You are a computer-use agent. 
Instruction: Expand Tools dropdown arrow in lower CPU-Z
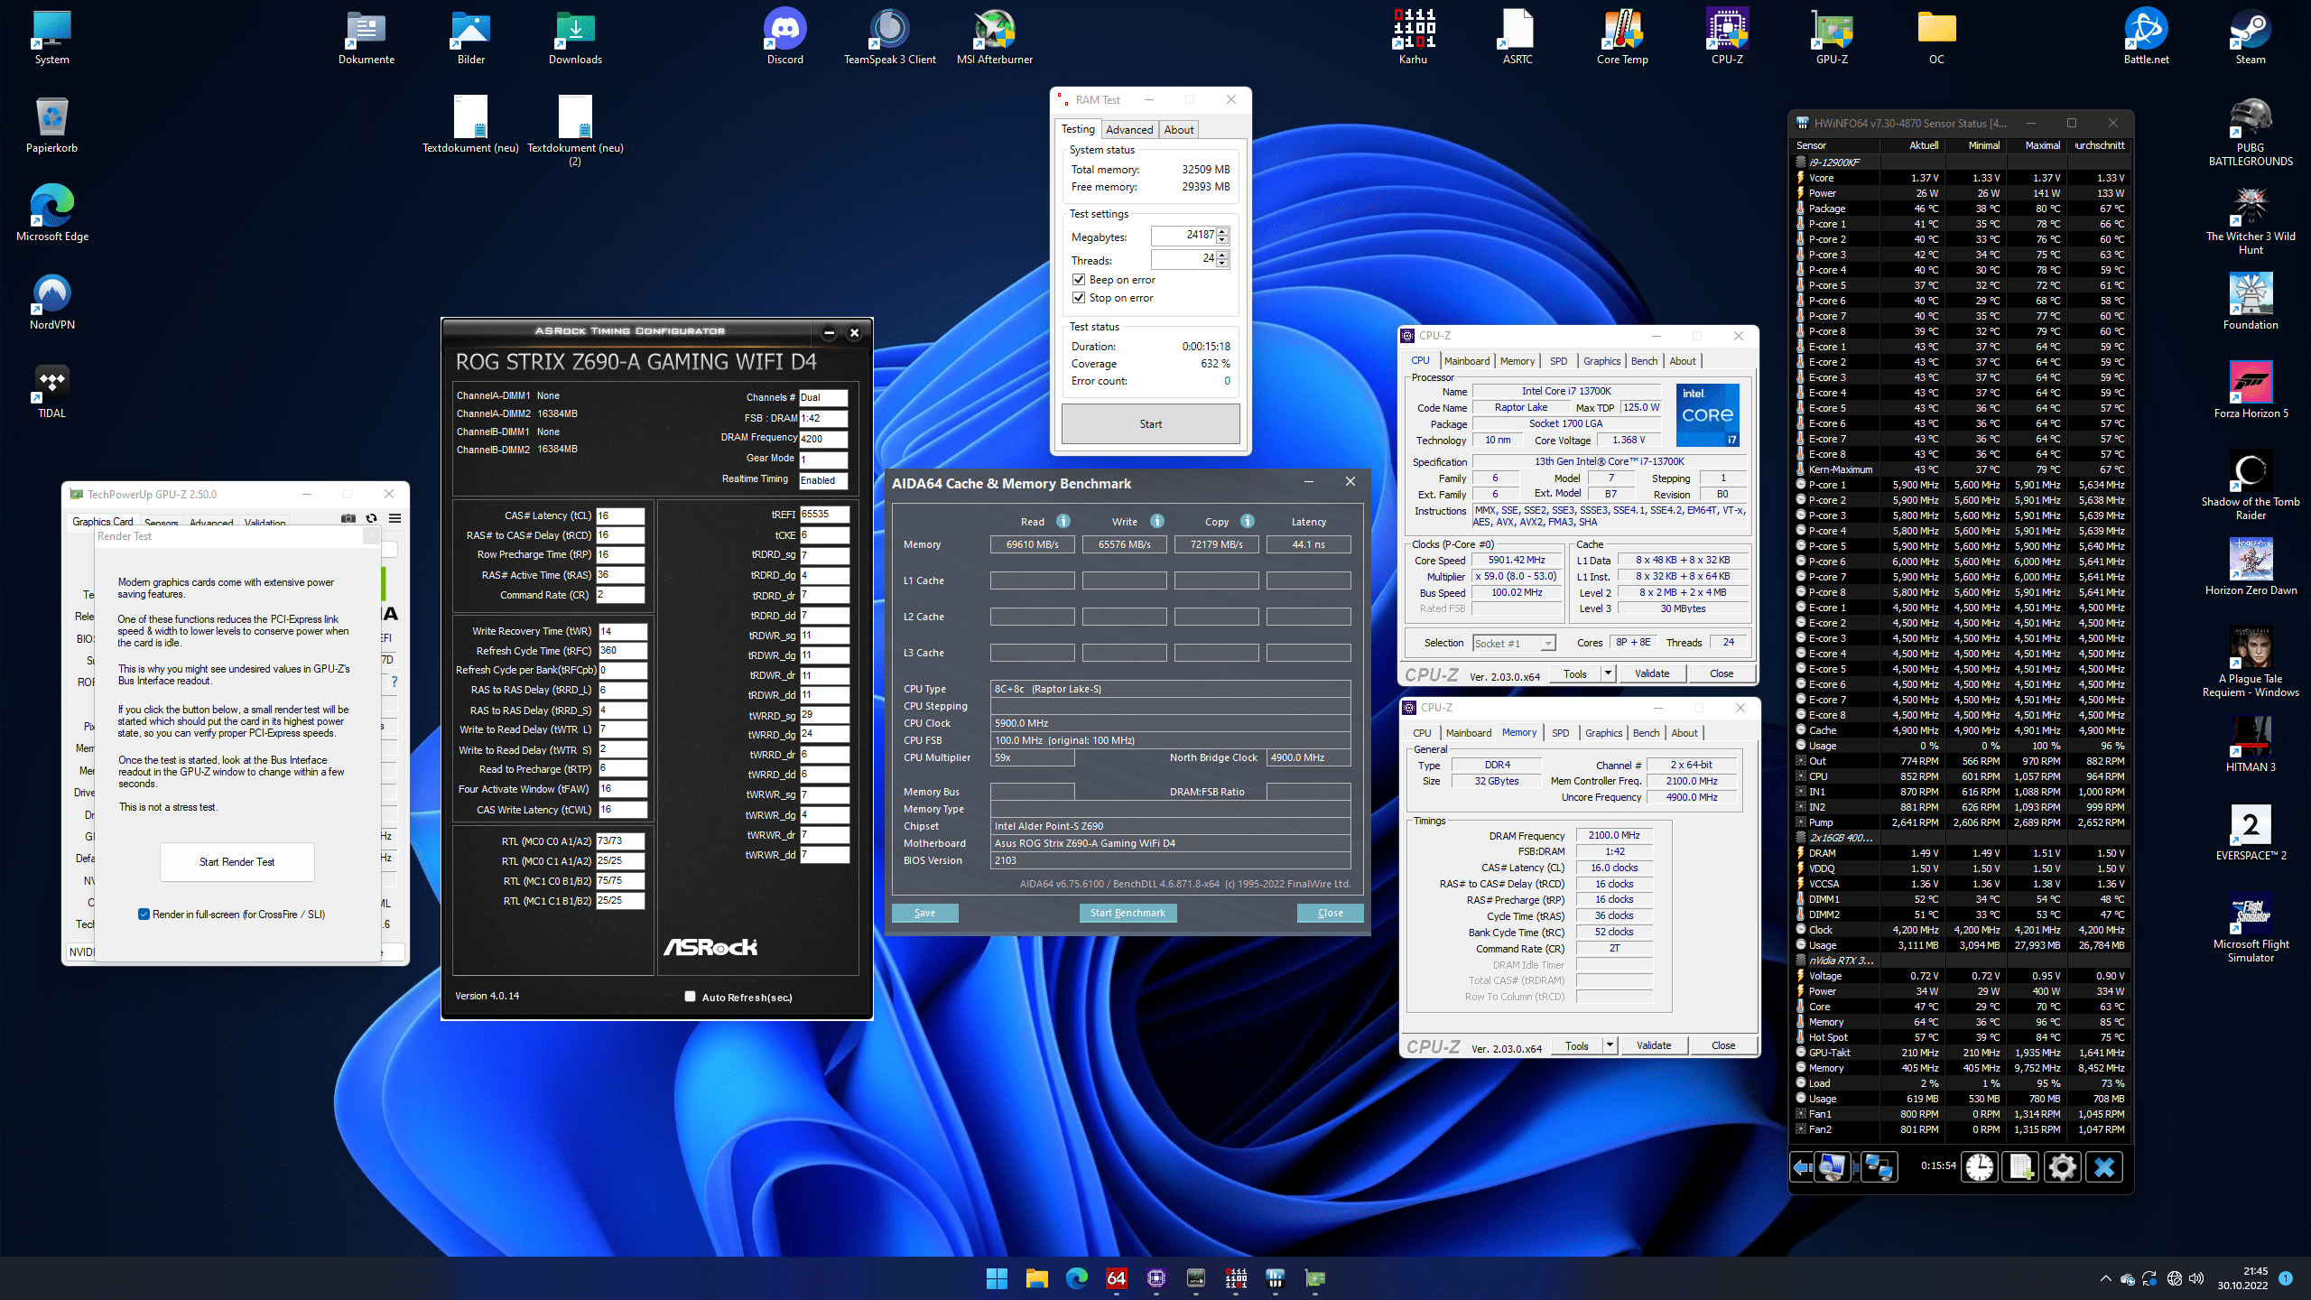[1610, 1045]
